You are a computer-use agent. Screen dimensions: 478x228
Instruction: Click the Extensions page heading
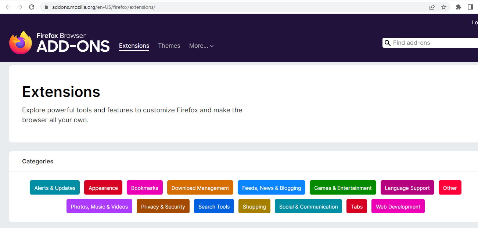pos(61,91)
